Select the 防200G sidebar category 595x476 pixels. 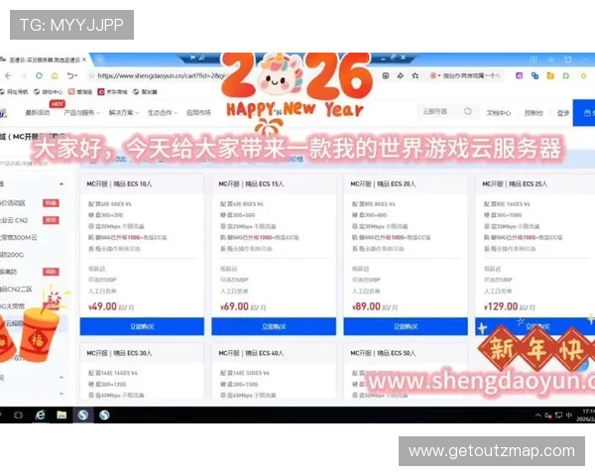click(12, 255)
